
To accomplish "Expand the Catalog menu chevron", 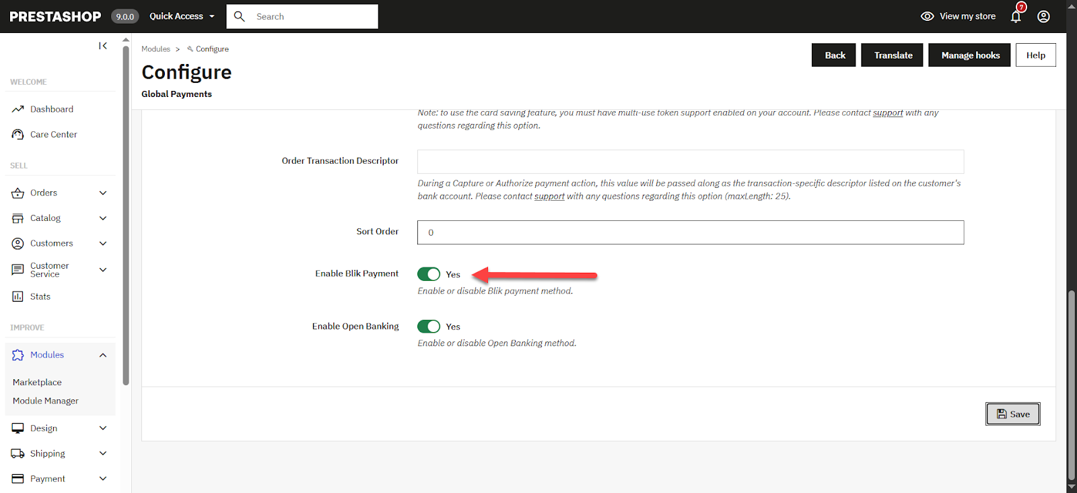I will coord(103,218).
